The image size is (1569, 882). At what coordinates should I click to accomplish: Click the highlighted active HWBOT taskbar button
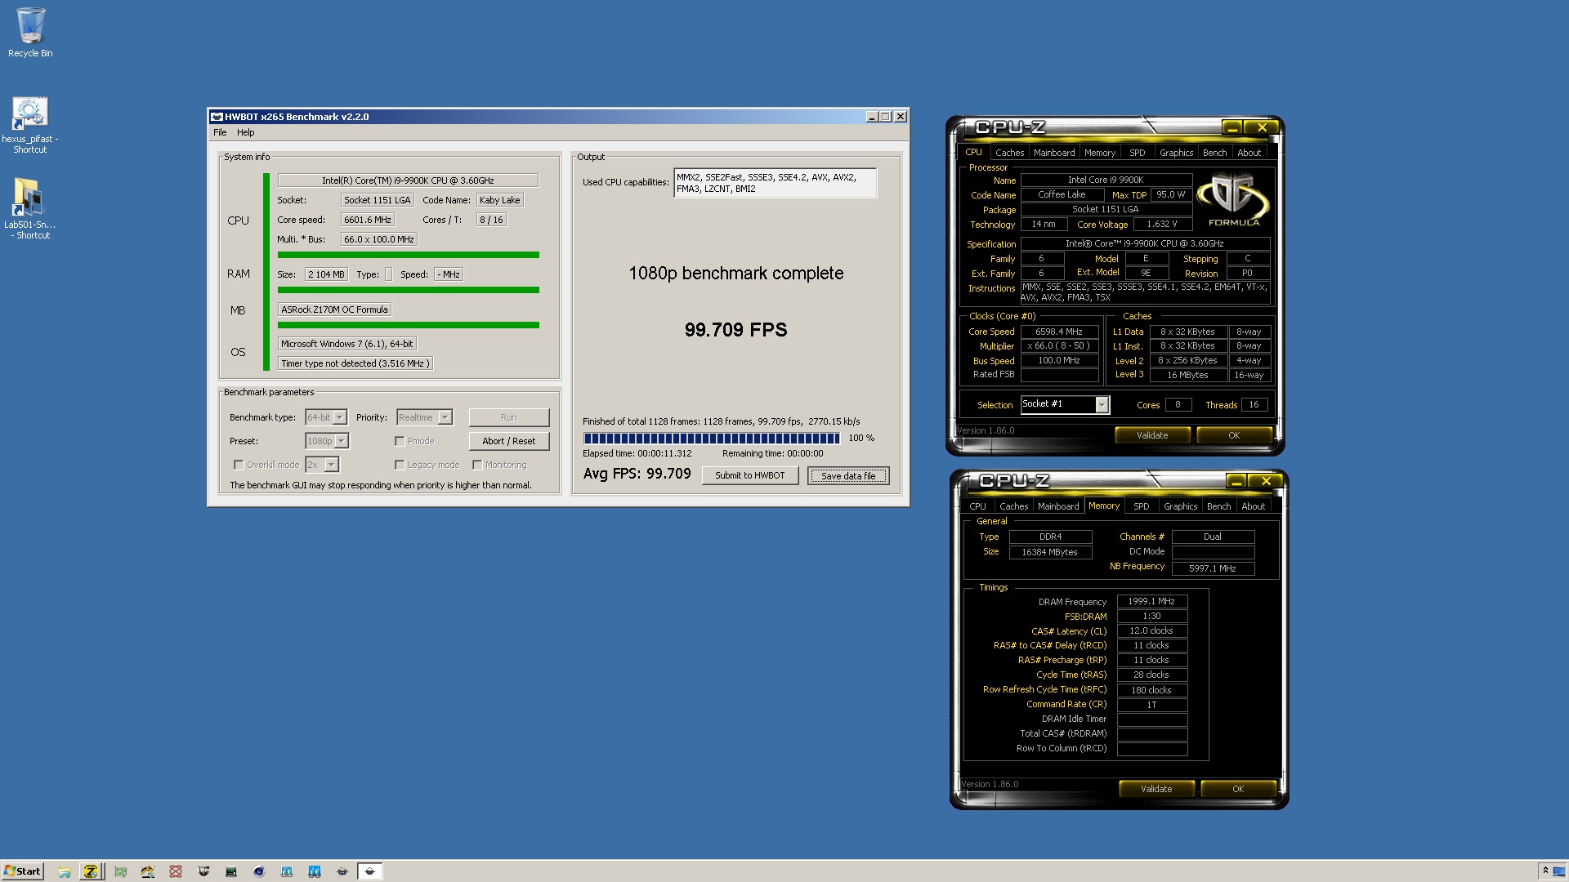(x=370, y=871)
